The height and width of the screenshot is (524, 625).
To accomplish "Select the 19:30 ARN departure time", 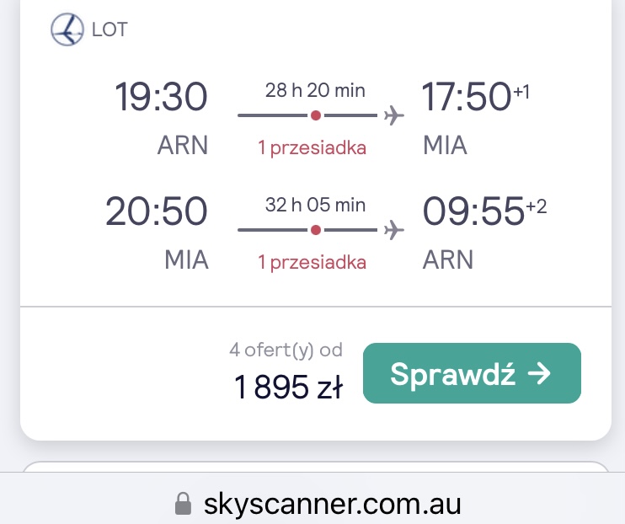I will tap(161, 97).
